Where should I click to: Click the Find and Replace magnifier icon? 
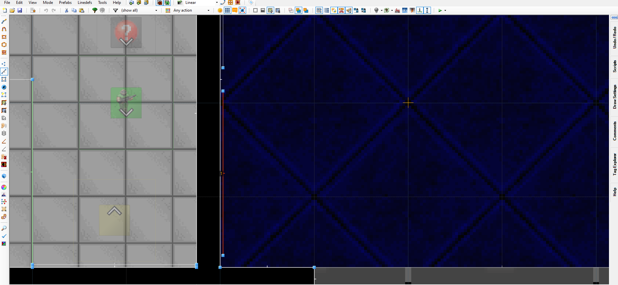click(4, 228)
